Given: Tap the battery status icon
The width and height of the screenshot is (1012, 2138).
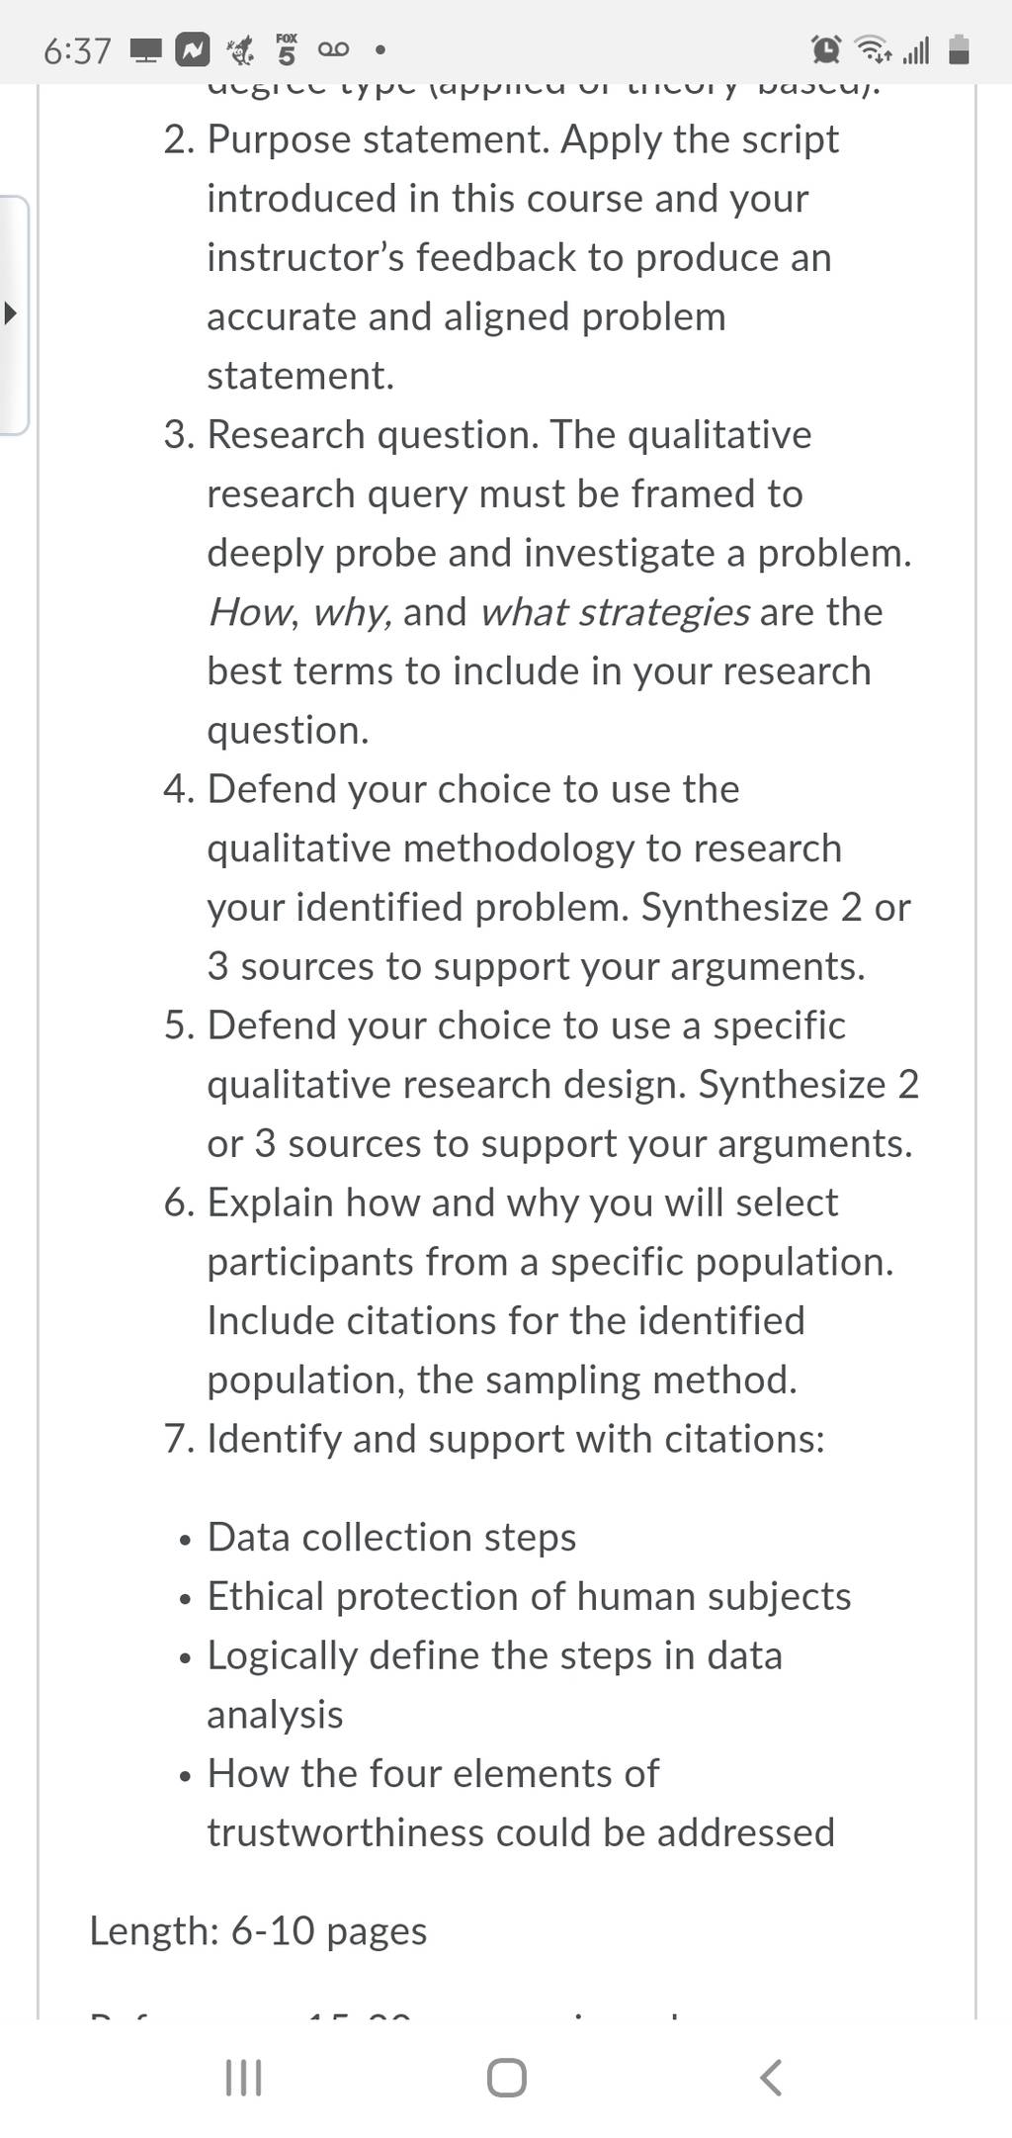Looking at the screenshot, I should click(959, 49).
